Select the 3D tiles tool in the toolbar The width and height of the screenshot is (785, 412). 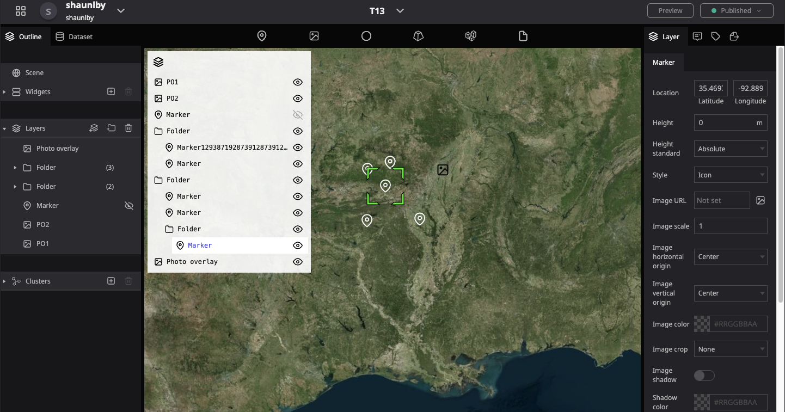tap(470, 36)
